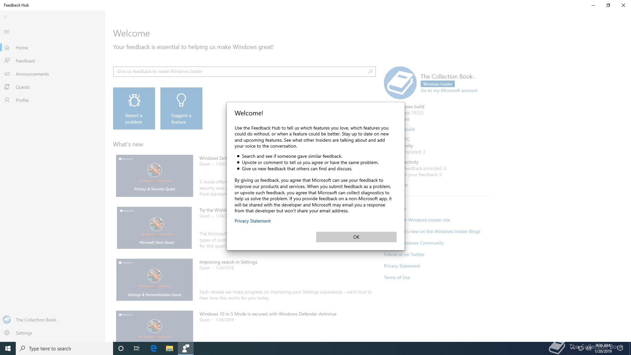
Task: Open Privacy Statement link in right panel
Action: pyautogui.click(x=402, y=266)
